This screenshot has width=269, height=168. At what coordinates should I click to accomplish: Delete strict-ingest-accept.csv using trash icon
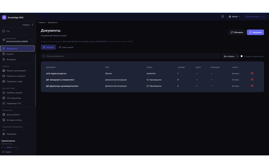252,73
